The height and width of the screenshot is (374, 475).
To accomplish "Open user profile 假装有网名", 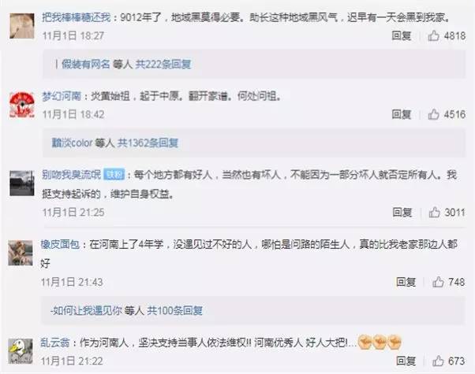I will [86, 64].
